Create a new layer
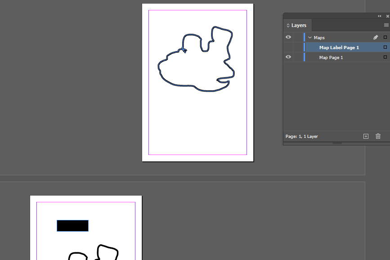 click(366, 136)
